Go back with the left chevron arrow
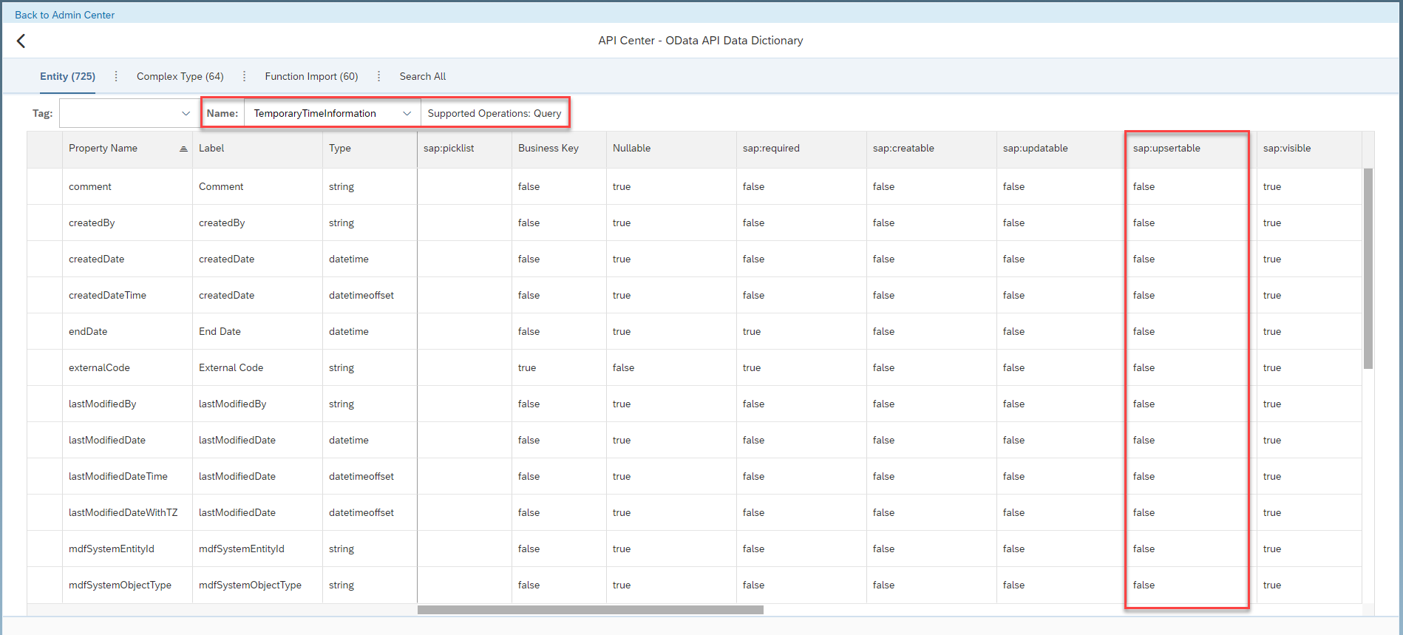Image resolution: width=1403 pixels, height=635 pixels. pyautogui.click(x=21, y=41)
